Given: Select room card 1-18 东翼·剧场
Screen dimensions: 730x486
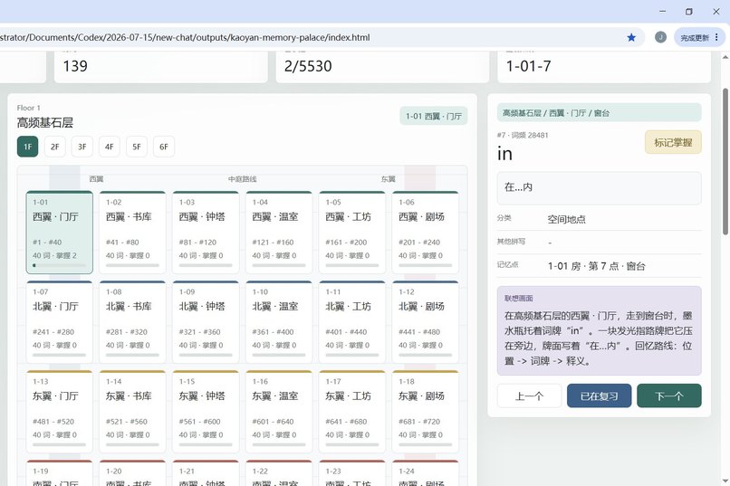Looking at the screenshot, I should (x=425, y=412).
